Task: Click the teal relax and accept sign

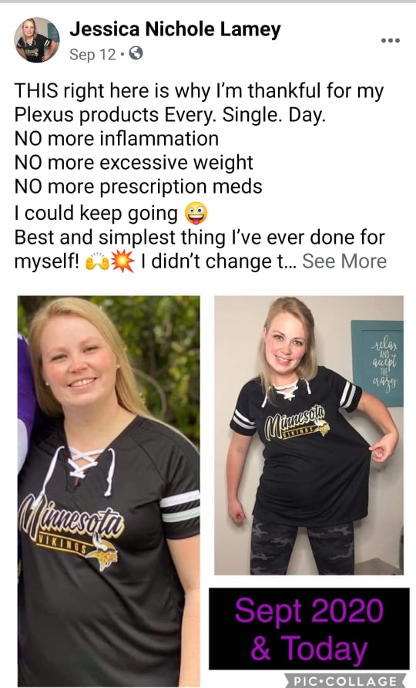Action: click(x=377, y=363)
